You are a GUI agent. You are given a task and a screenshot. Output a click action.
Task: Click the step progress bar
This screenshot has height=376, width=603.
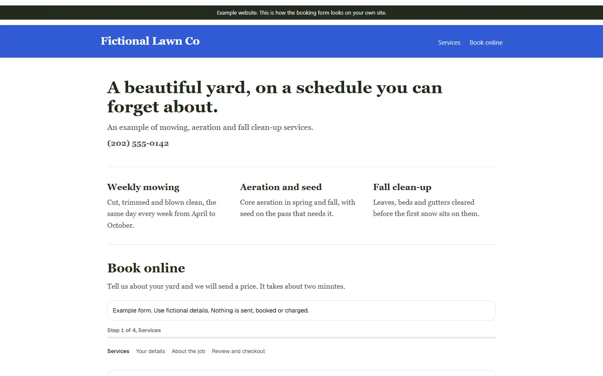click(301, 338)
